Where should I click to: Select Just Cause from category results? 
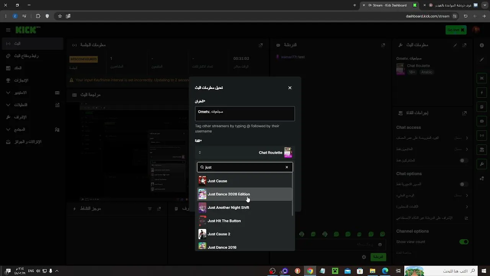point(245,181)
